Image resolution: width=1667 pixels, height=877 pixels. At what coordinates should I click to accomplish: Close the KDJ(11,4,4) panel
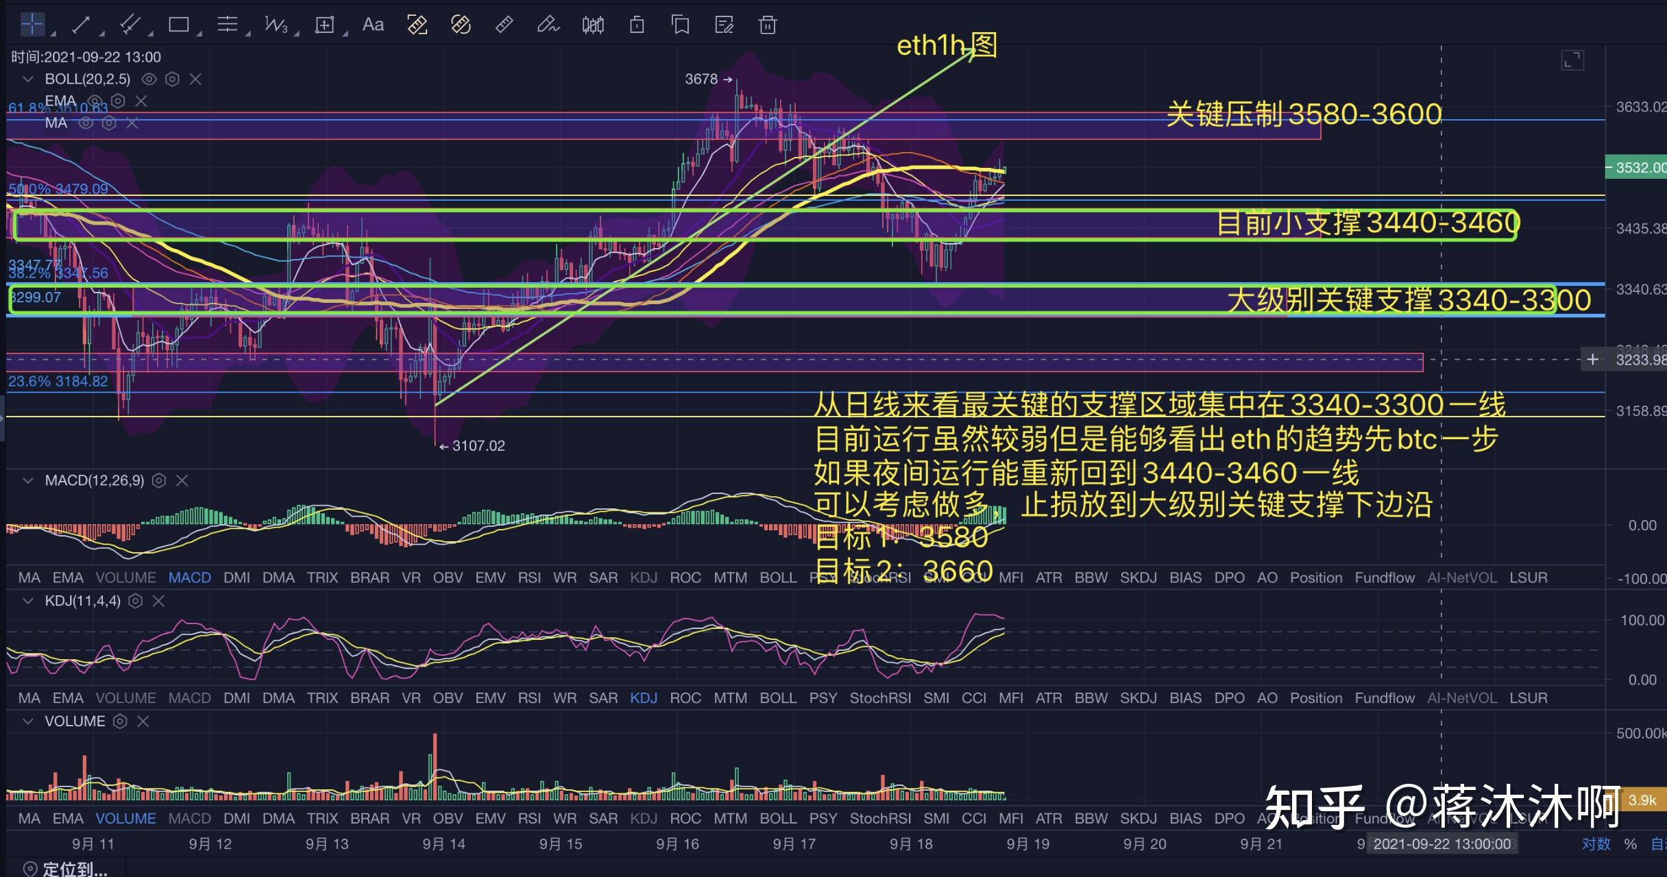pyautogui.click(x=158, y=602)
